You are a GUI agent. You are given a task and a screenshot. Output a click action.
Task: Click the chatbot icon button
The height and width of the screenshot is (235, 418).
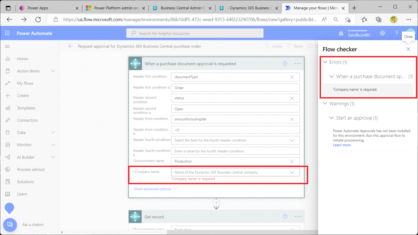pyautogui.click(x=10, y=225)
